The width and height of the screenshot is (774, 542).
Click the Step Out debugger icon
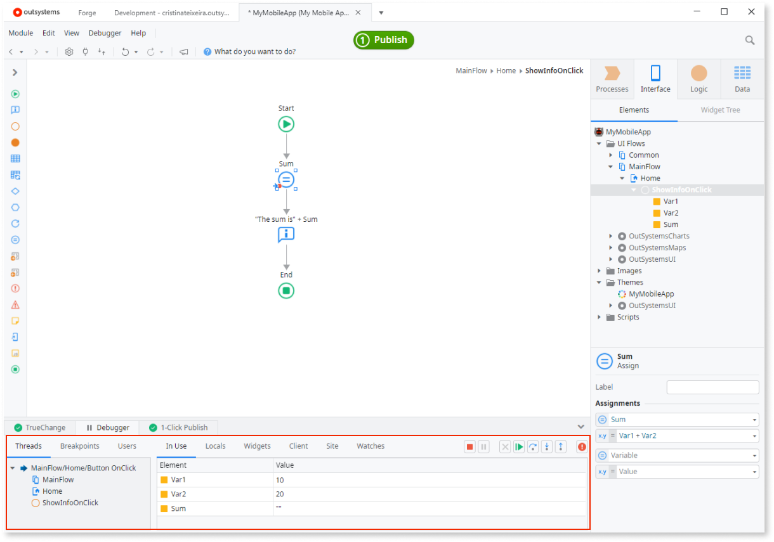pos(561,447)
